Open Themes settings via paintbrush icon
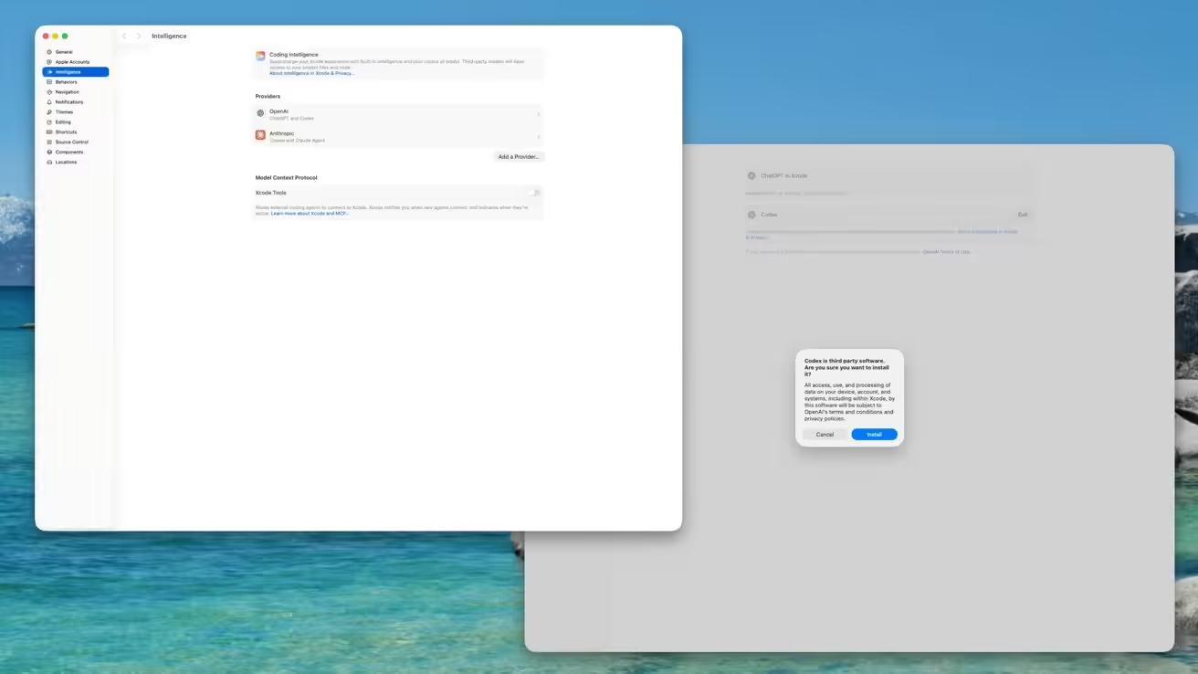This screenshot has height=674, width=1198. 49,111
